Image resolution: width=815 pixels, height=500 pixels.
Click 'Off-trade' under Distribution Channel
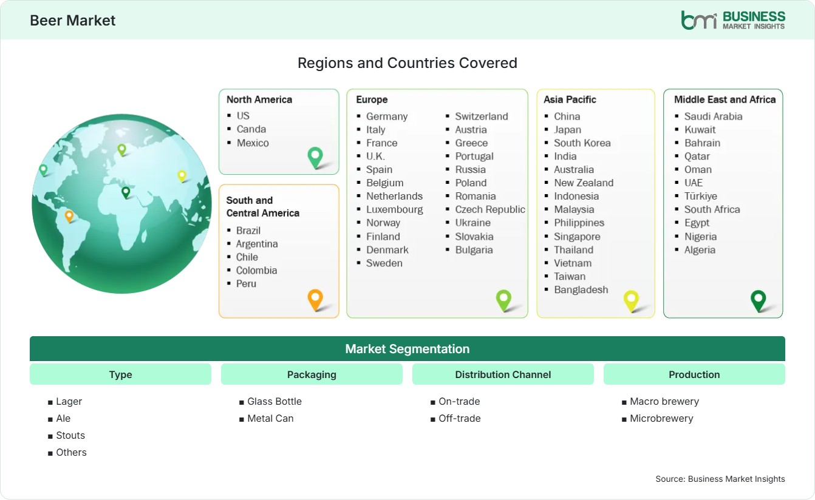coord(460,418)
